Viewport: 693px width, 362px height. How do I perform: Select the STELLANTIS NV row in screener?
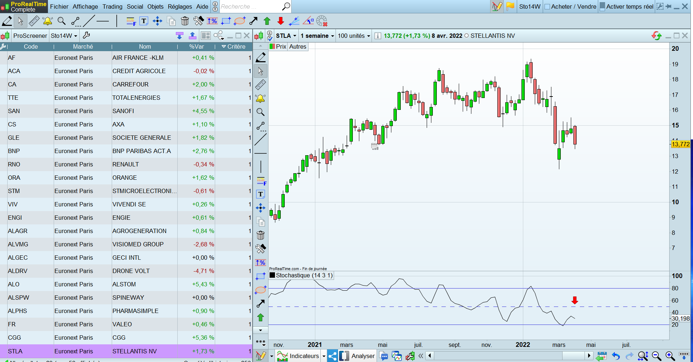pos(126,351)
